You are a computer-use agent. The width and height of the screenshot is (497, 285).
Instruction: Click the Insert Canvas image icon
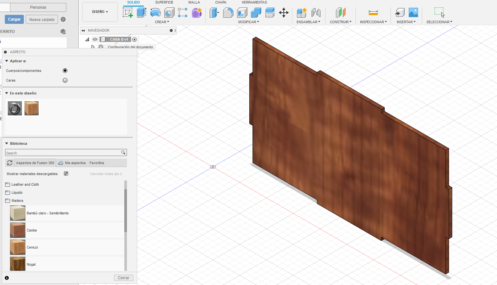coord(413,13)
